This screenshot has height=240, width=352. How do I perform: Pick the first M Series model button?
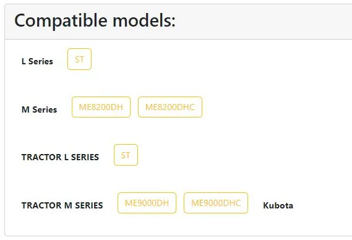(101, 107)
